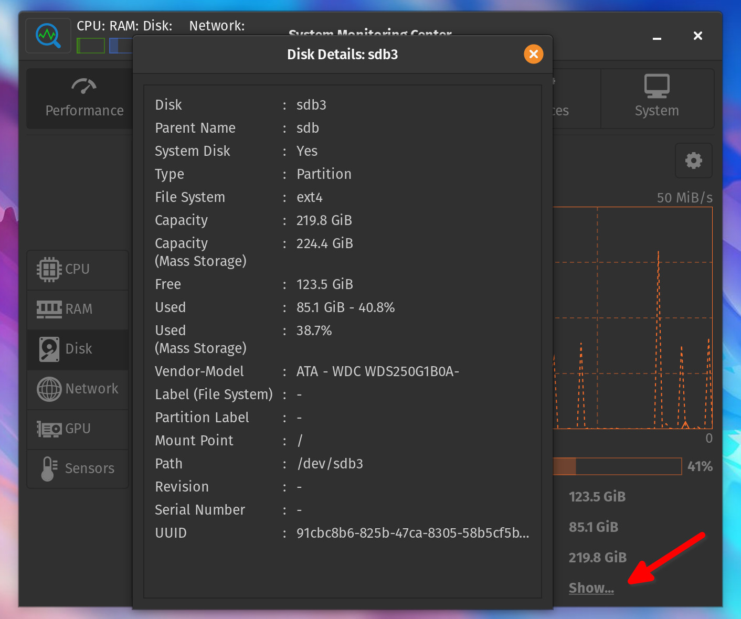Open the Network globe section
The width and height of the screenshot is (741, 619).
78,389
